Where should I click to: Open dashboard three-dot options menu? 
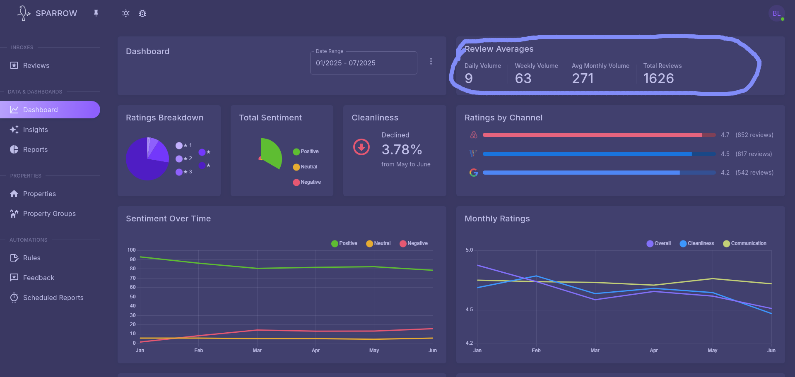click(431, 61)
